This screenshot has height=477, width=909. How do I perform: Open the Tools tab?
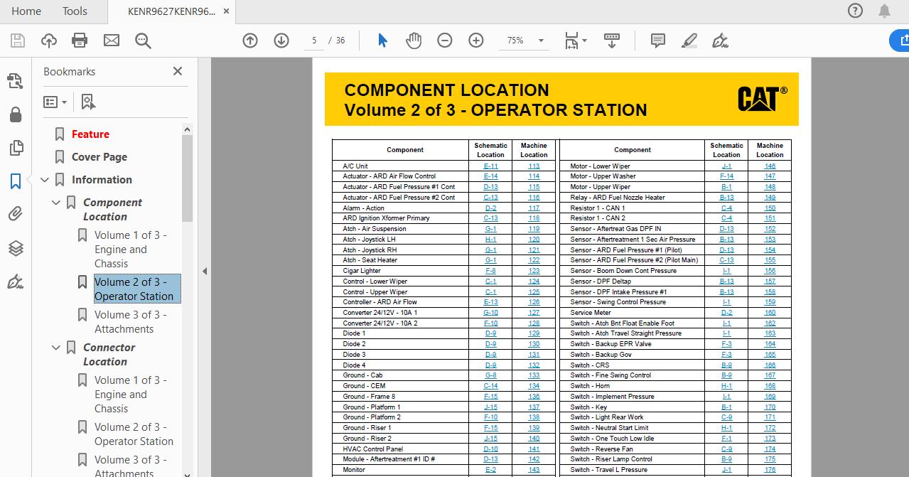pos(75,11)
